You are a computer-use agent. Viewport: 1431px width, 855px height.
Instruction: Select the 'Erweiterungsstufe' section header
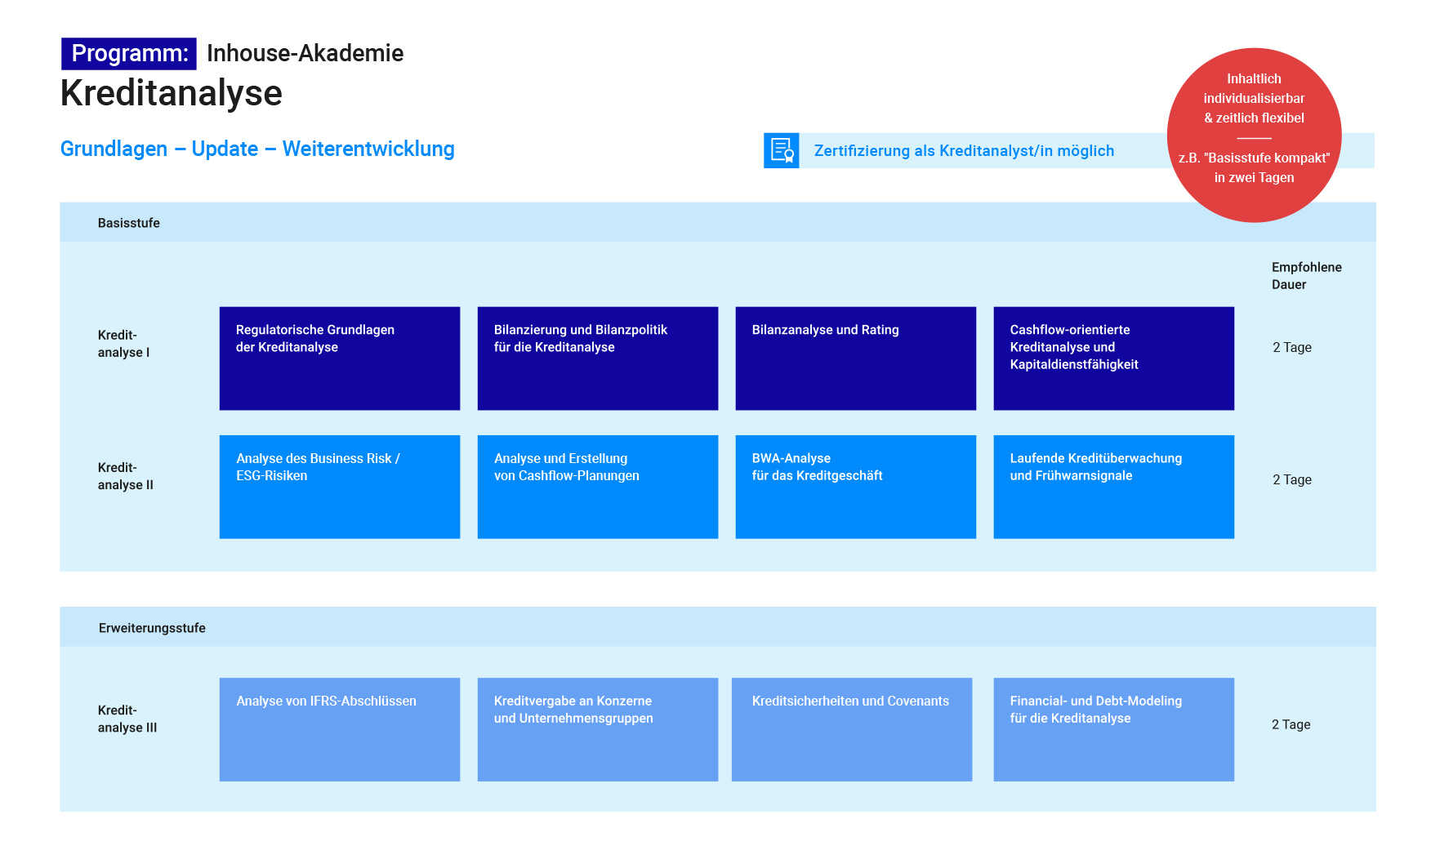coord(152,628)
